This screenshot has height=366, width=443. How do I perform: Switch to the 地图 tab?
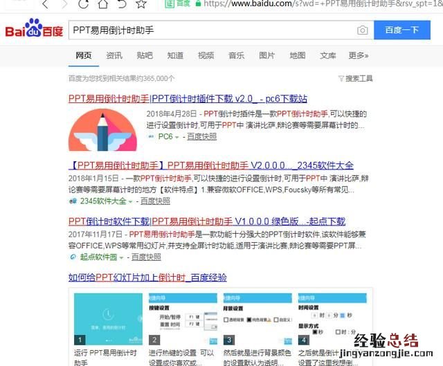pos(297,55)
